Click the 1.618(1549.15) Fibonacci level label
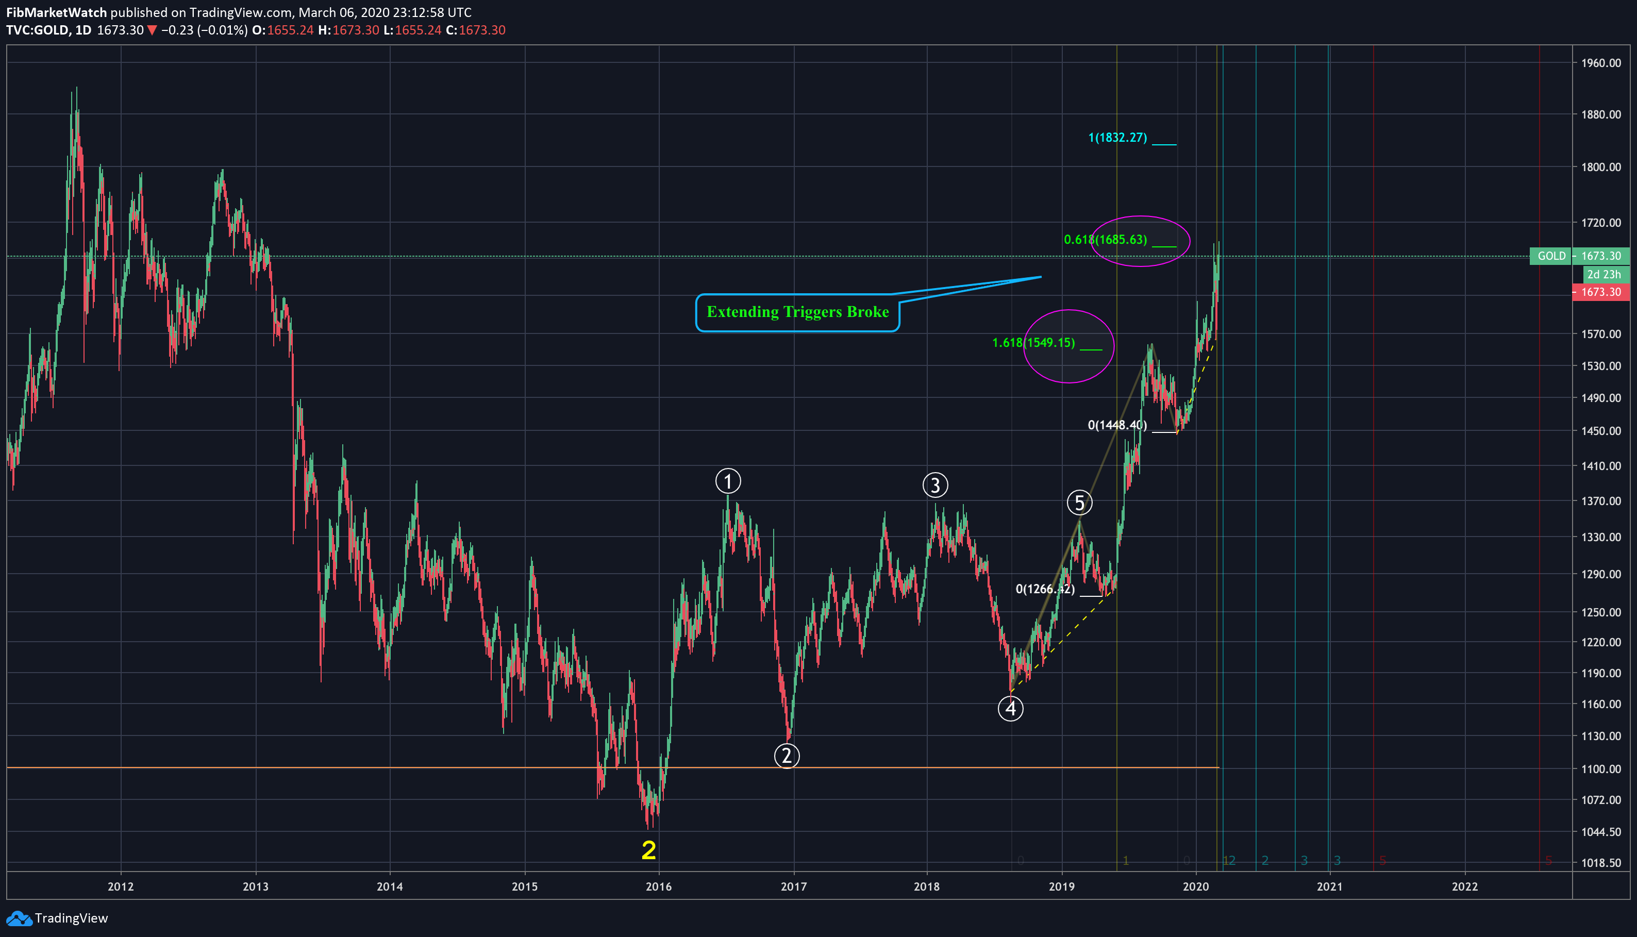Viewport: 1637px width, 937px height. [x=1033, y=342]
